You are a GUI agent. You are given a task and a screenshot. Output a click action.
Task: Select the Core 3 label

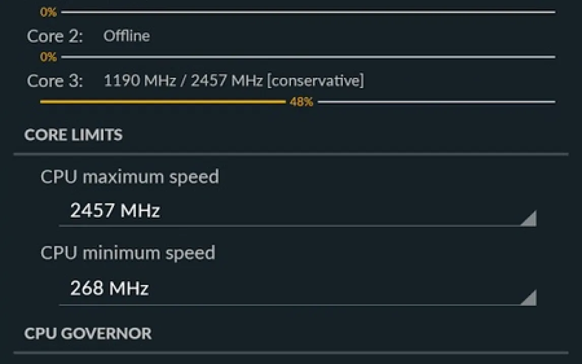(55, 81)
